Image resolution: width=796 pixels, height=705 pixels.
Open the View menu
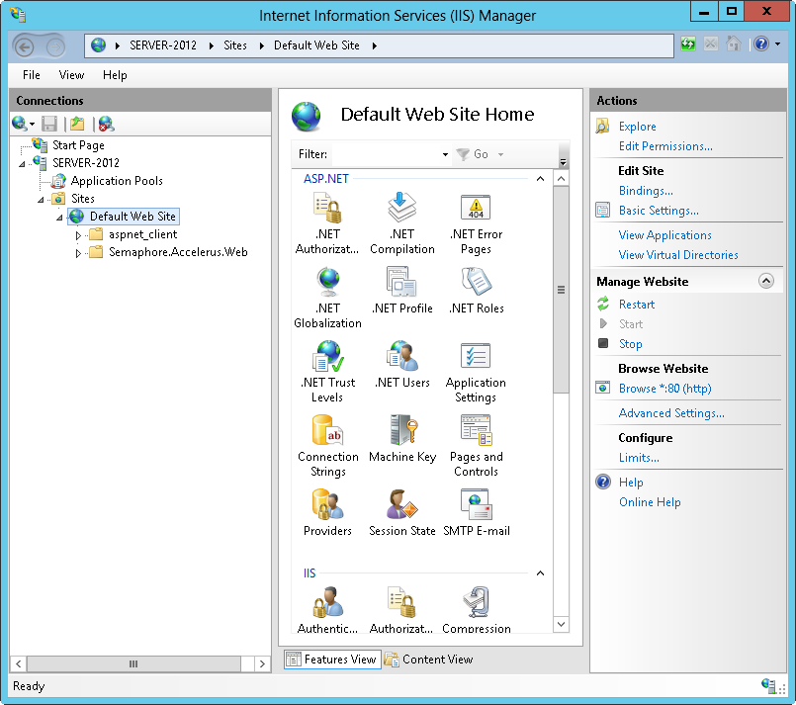click(x=71, y=75)
